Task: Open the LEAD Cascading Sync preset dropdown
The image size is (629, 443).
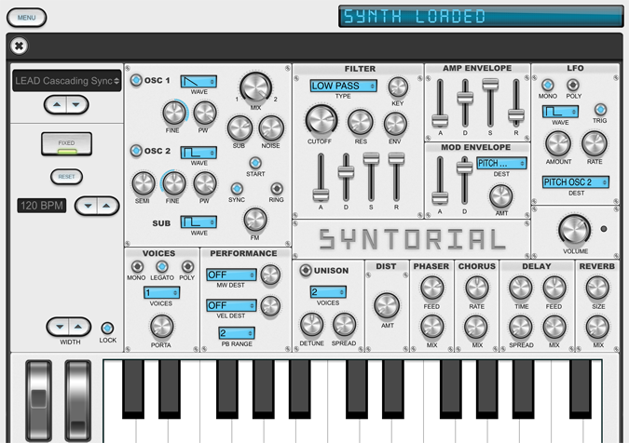Action: click(x=67, y=81)
